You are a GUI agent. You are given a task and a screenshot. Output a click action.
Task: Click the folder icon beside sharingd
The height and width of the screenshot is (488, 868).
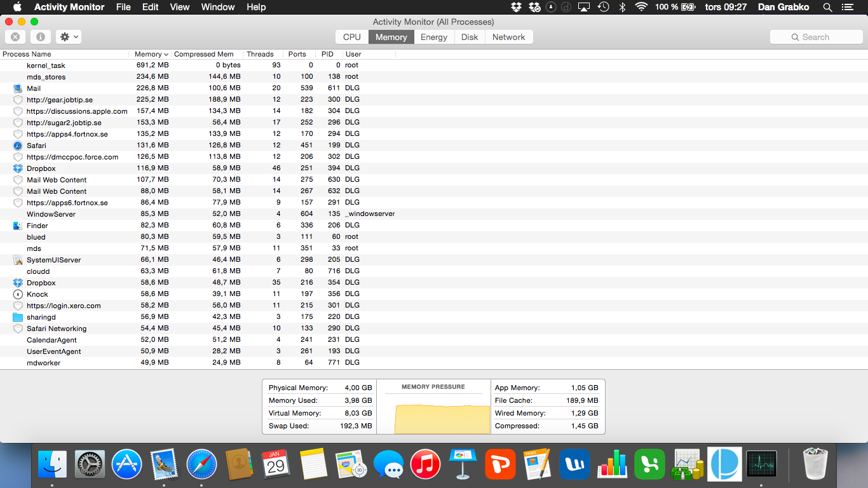point(18,317)
